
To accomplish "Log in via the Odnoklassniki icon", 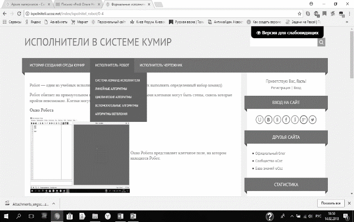I will (277, 119).
